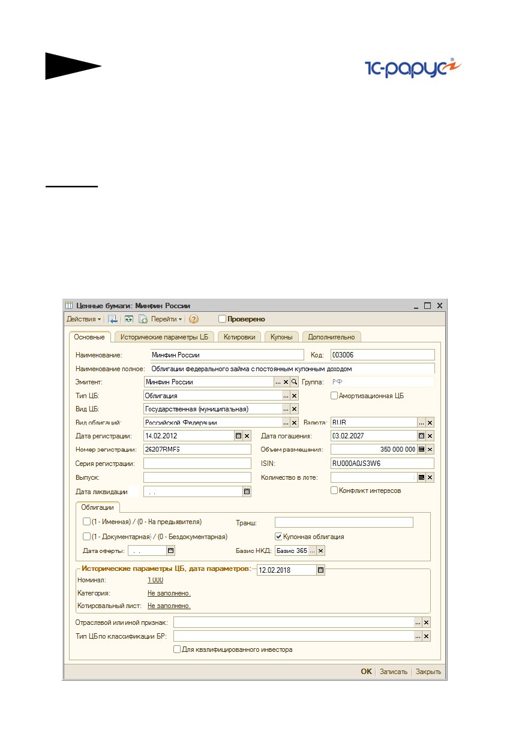Open the Эмитент record via magnifier icon
The height and width of the screenshot is (743, 525).
295,381
